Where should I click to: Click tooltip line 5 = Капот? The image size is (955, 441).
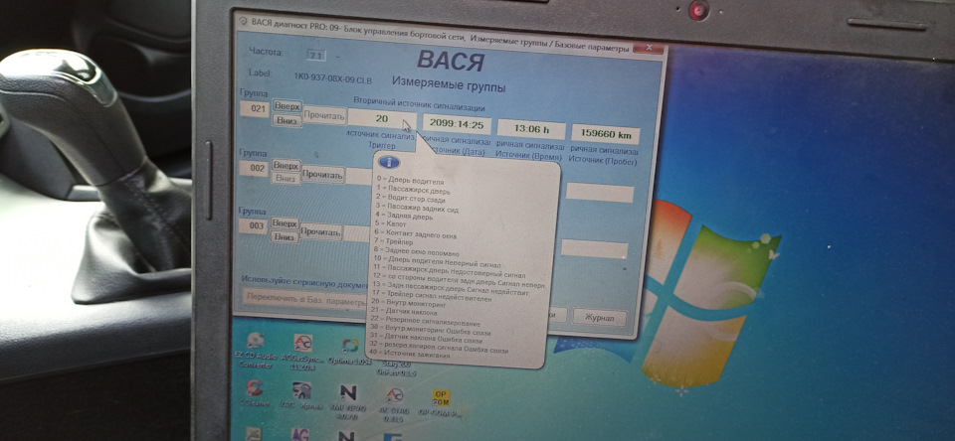point(390,223)
